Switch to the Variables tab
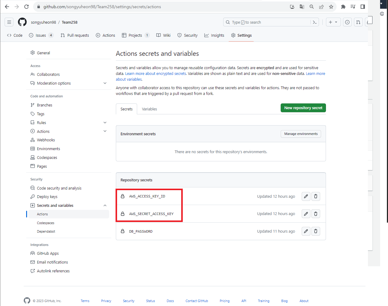The width and height of the screenshot is (388, 306). pos(150,109)
